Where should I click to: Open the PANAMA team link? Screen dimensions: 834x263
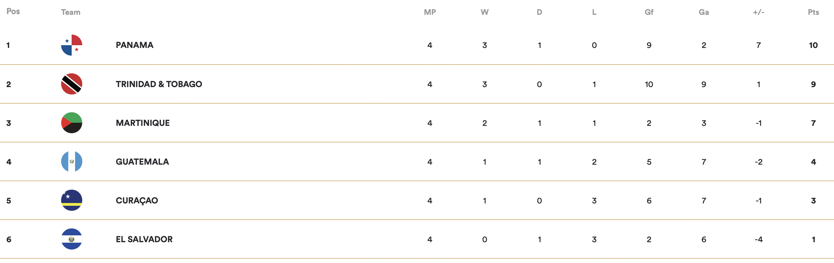point(135,45)
